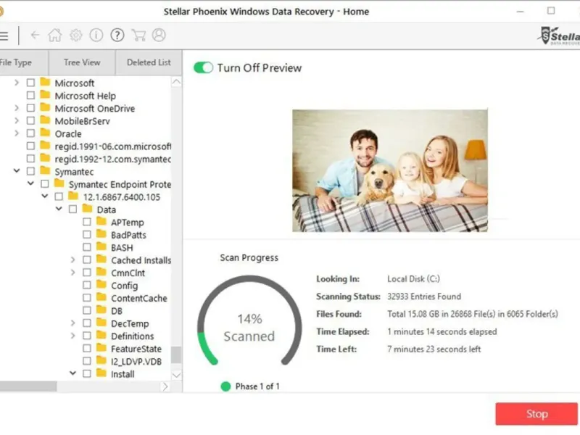
Task: Select the CmnClnt folder row
Action: (x=128, y=273)
